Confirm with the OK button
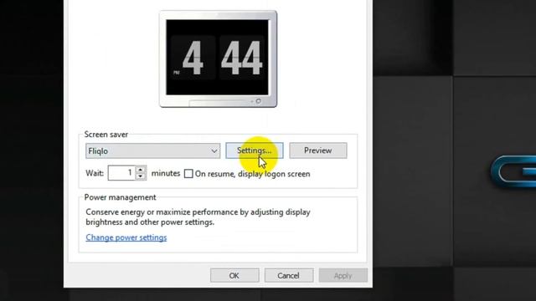The height and width of the screenshot is (301, 536). click(234, 275)
